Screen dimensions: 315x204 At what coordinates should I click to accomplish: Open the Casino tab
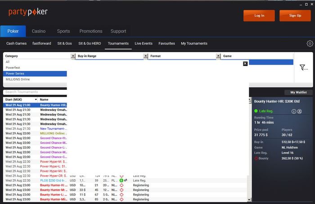pyautogui.click(x=39, y=31)
